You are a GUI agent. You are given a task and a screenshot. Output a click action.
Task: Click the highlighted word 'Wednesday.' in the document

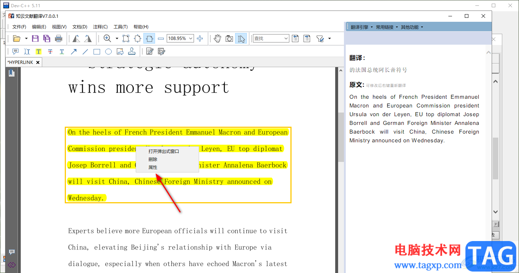[86, 198]
